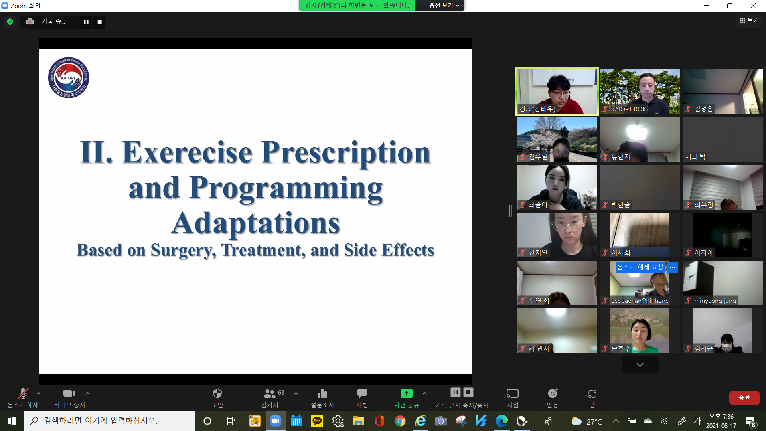Select the 신지안 video tile

(x=557, y=235)
